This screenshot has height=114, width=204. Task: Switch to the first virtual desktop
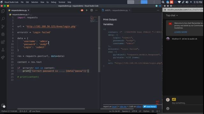(131, 2)
